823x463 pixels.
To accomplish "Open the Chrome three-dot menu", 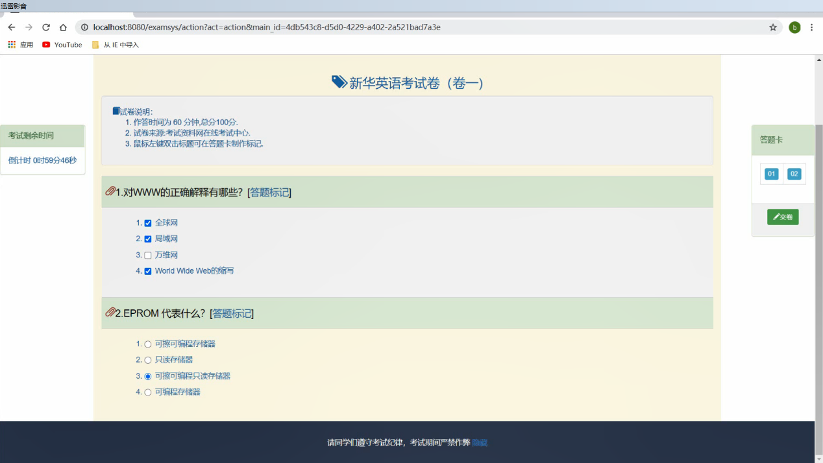I will coord(811,27).
